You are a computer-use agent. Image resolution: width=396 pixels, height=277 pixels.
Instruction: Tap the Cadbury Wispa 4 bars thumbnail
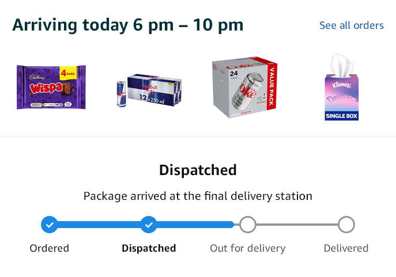point(51,87)
